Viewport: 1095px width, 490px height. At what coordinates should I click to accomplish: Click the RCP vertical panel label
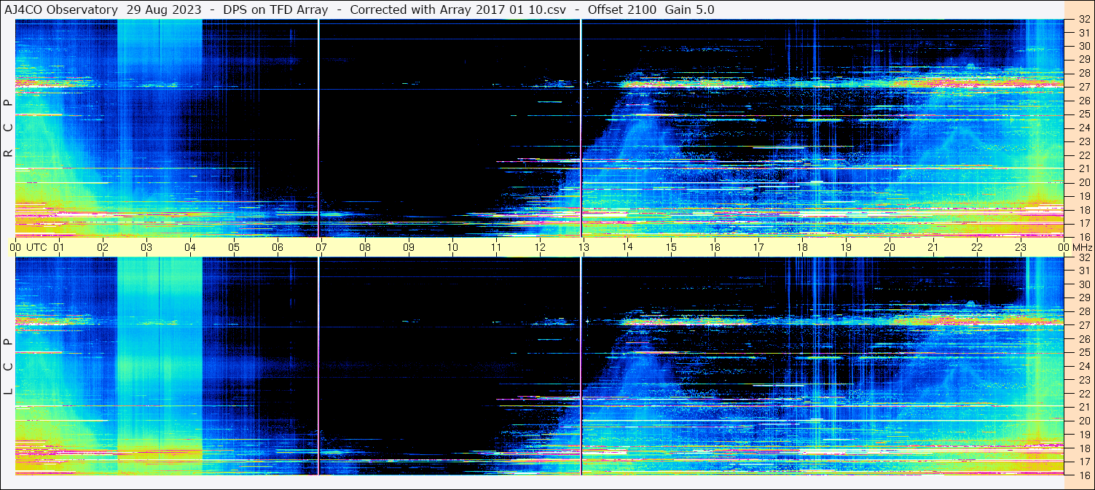point(8,128)
